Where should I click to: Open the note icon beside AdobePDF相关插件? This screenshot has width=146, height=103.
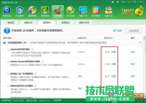pyautogui.click(x=32, y=49)
